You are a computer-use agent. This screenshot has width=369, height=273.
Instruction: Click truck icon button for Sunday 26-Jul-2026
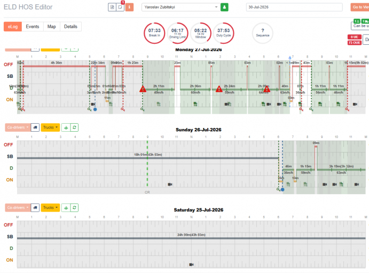pyautogui.click(x=35, y=127)
